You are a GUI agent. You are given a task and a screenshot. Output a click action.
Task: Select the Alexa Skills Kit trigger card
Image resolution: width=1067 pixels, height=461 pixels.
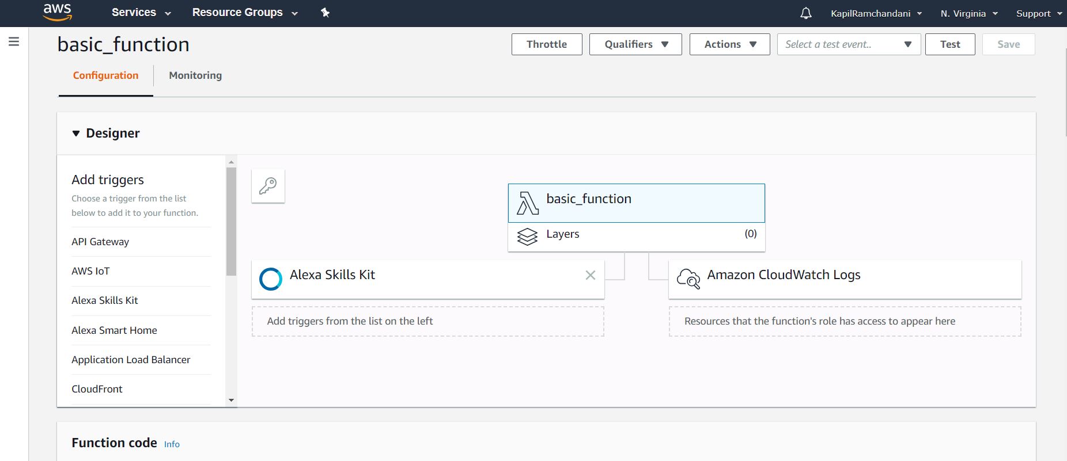pyautogui.click(x=428, y=279)
